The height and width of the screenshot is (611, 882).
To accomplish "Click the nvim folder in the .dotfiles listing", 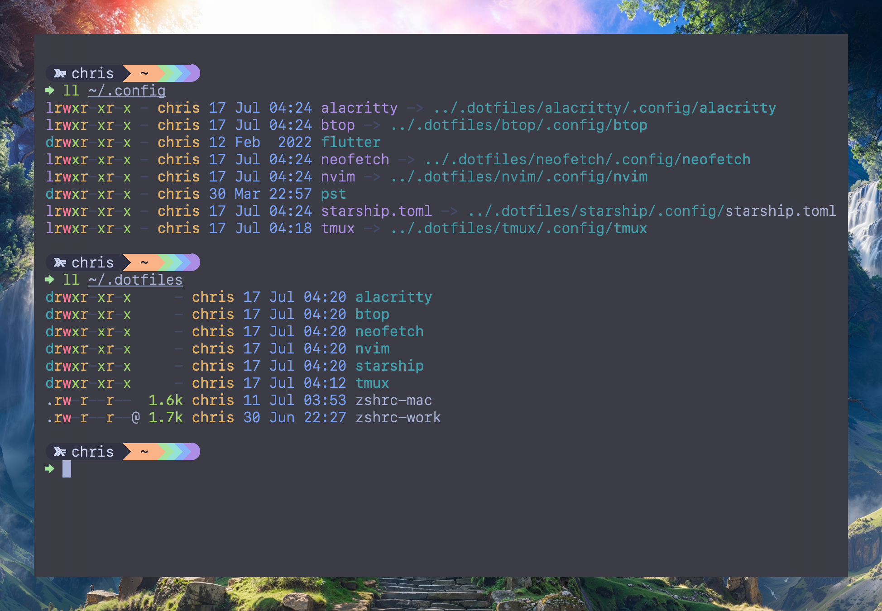I will (372, 349).
